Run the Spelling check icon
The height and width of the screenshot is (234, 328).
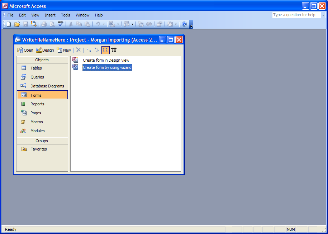tap(60, 24)
